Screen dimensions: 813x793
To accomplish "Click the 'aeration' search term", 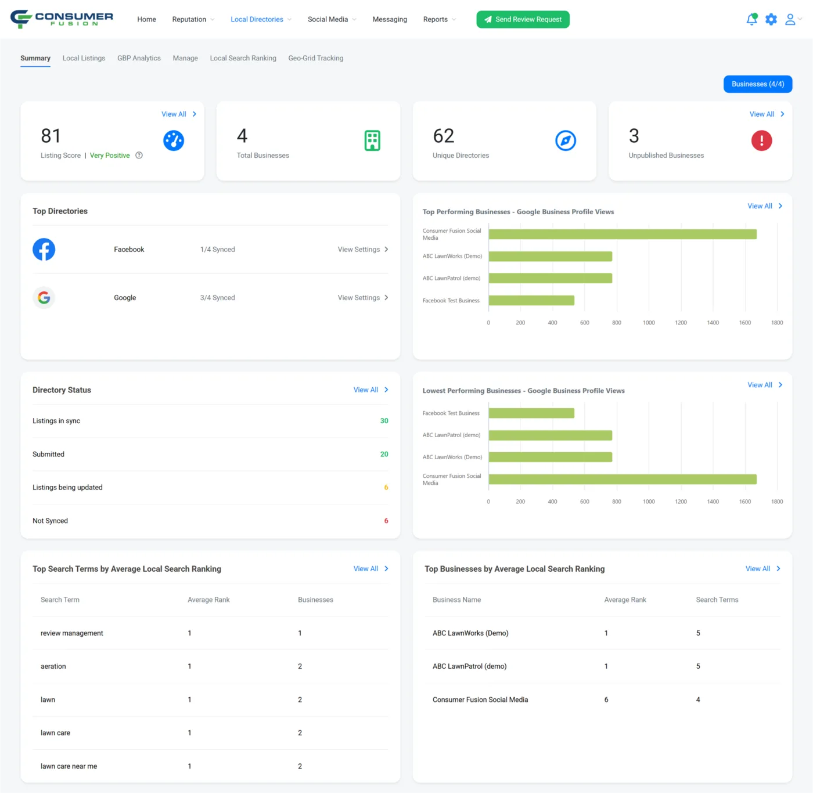I will tap(53, 666).
